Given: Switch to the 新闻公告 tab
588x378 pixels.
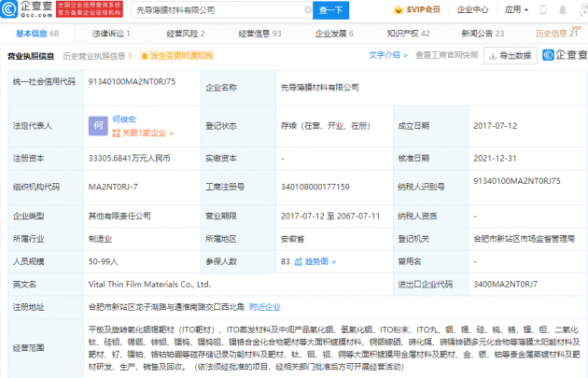Looking at the screenshot, I should tap(483, 34).
